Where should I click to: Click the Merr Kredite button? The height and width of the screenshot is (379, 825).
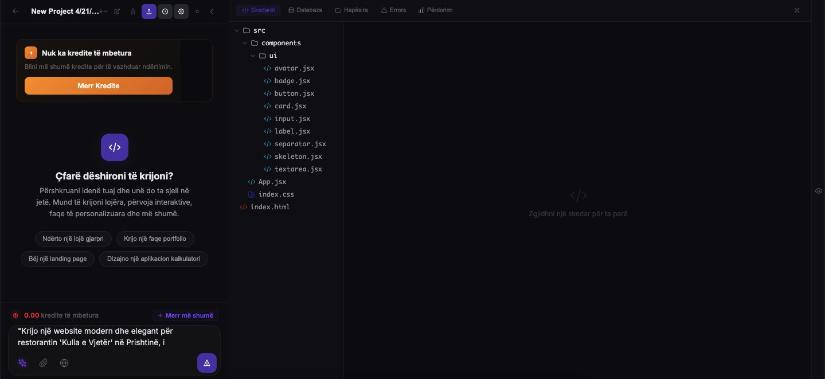pos(98,85)
